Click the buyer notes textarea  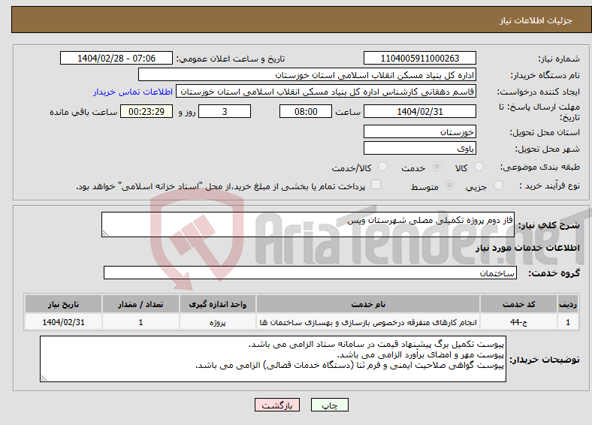(273, 359)
